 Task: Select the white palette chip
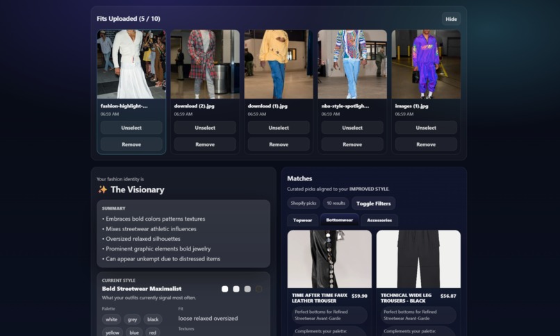click(x=111, y=319)
